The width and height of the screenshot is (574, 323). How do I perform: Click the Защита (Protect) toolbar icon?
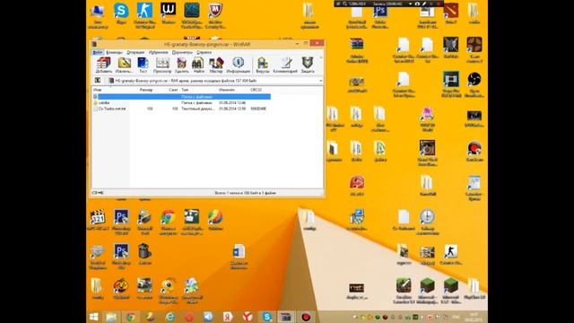pyautogui.click(x=308, y=65)
